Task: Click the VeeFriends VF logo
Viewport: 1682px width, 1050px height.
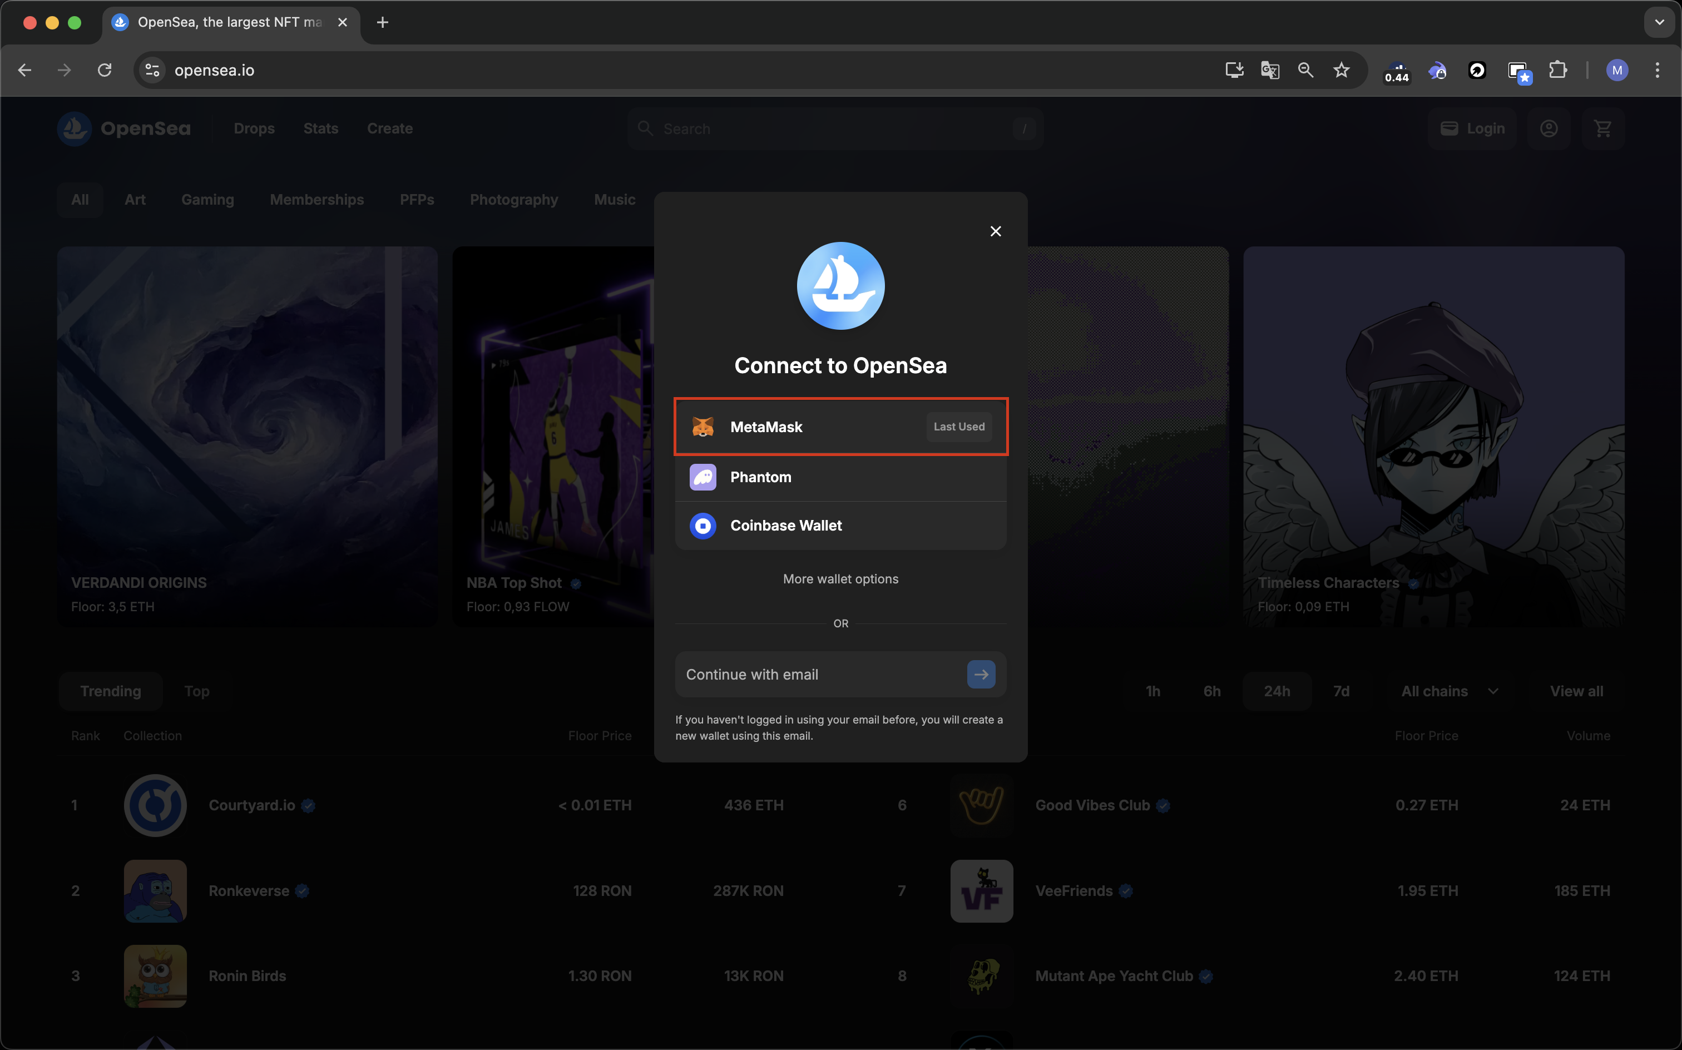Action: 981,891
